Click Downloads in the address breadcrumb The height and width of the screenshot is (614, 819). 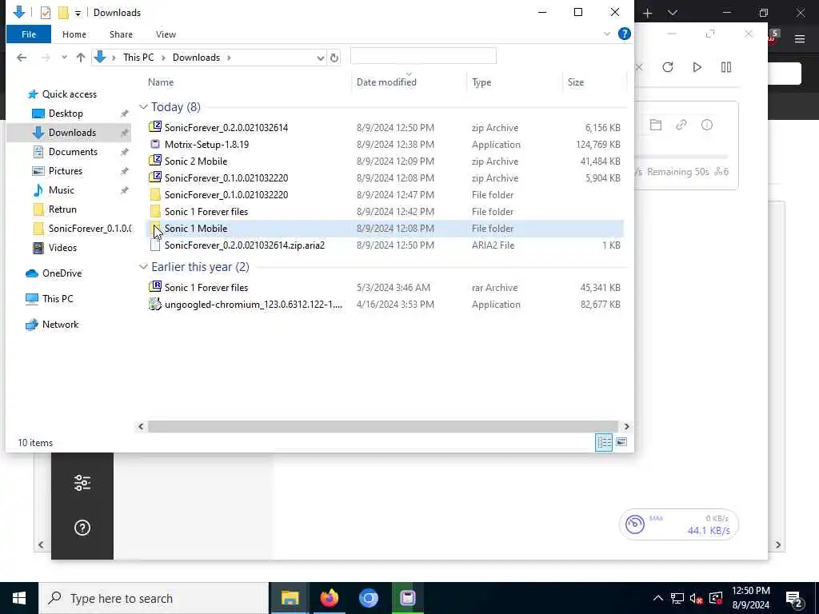pos(197,58)
